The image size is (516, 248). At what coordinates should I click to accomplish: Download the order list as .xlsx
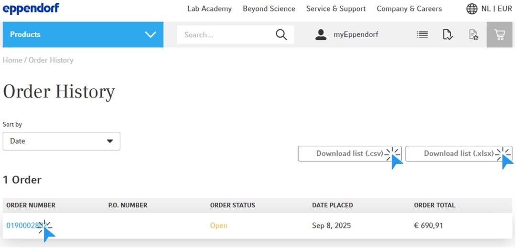458,153
